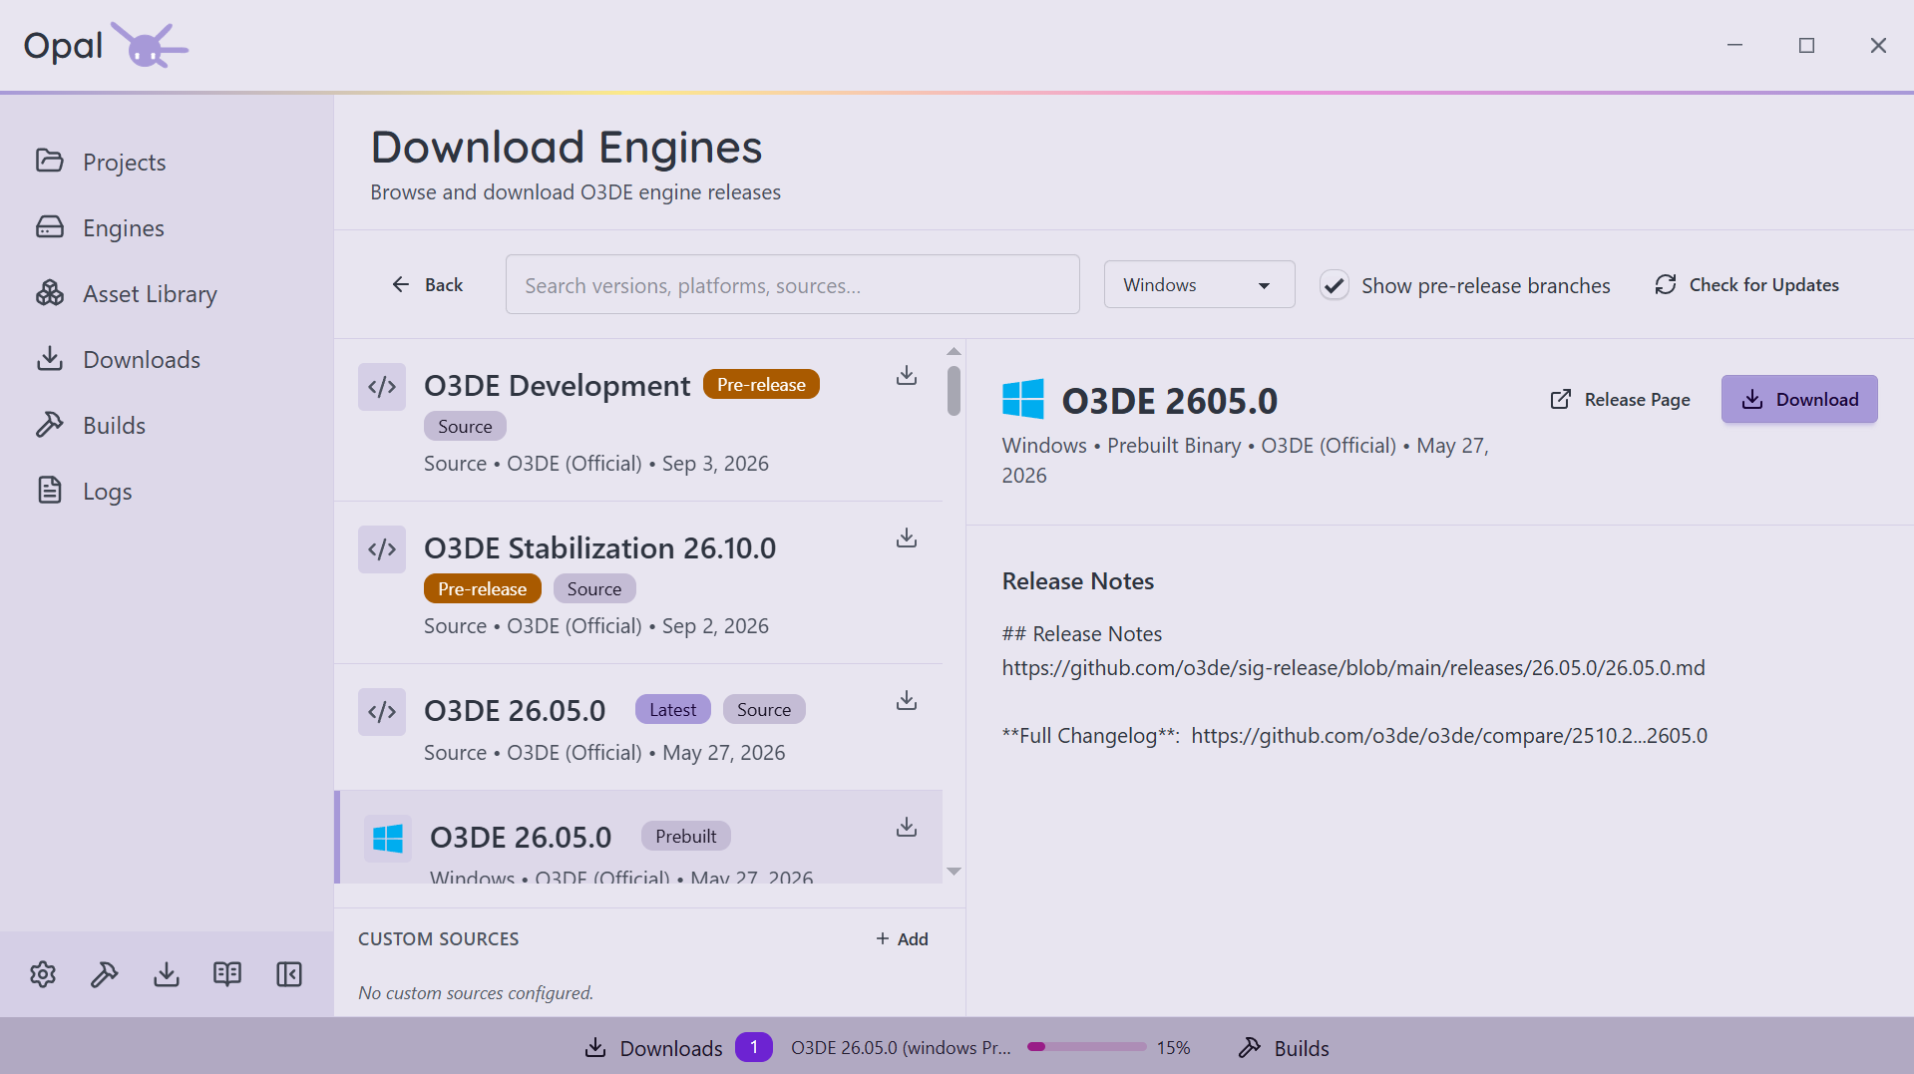Viewport: 1914px width, 1074px height.
Task: Focus the search versions input field
Action: [792, 284]
